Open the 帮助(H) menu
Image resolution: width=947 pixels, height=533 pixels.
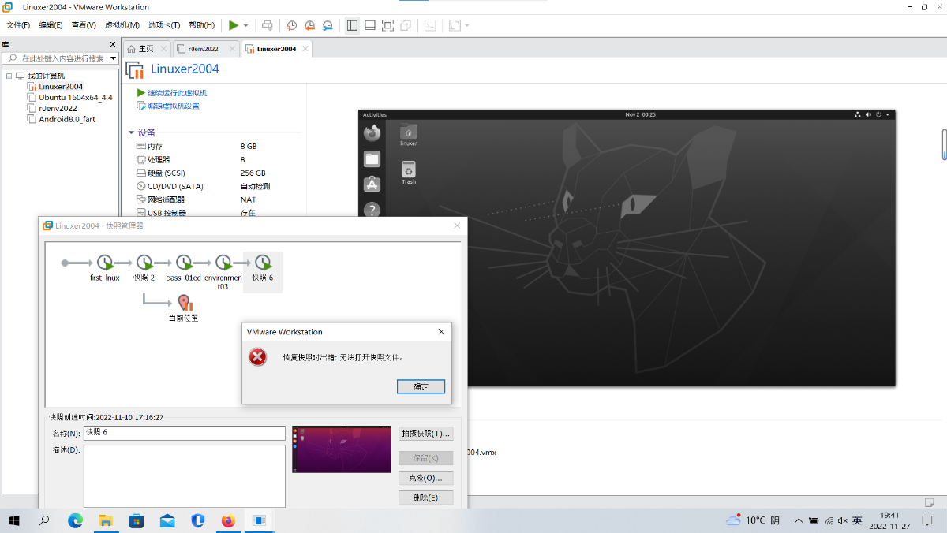[202, 25]
